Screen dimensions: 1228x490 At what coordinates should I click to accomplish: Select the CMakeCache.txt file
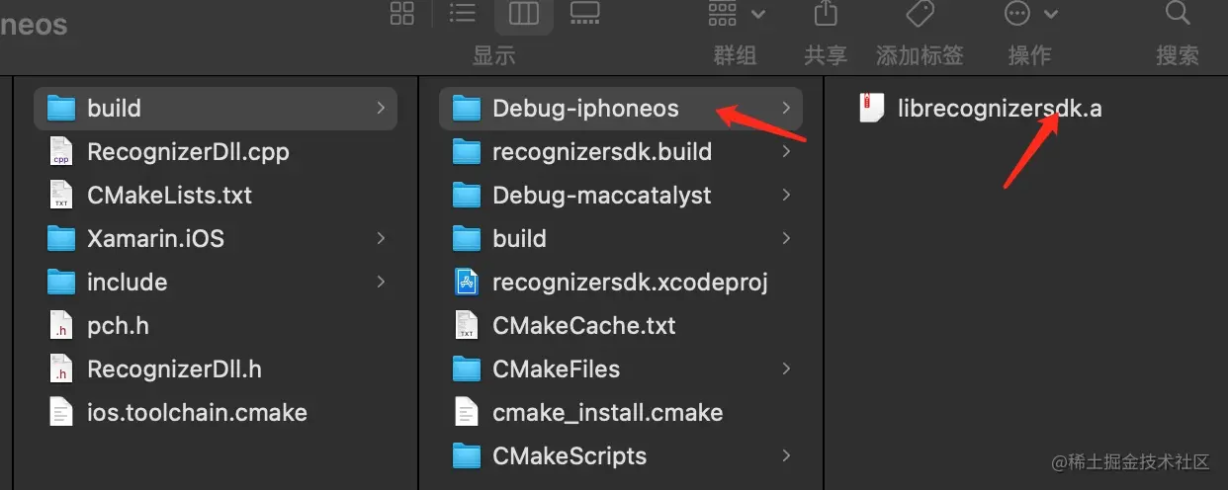coord(583,325)
